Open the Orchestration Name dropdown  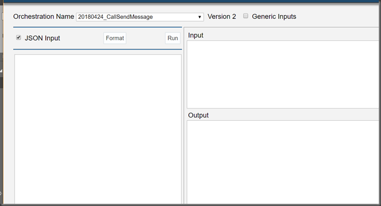click(x=140, y=17)
